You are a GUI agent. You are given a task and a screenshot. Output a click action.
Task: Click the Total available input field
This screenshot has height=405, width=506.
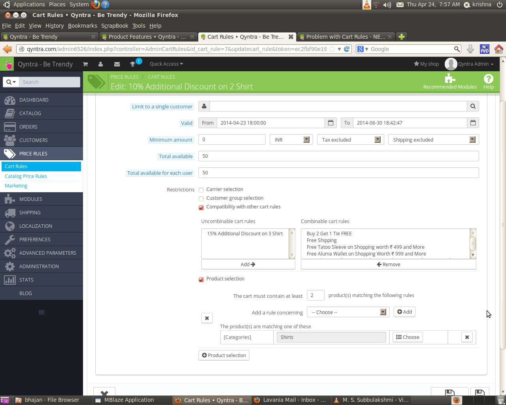[x=339, y=156]
